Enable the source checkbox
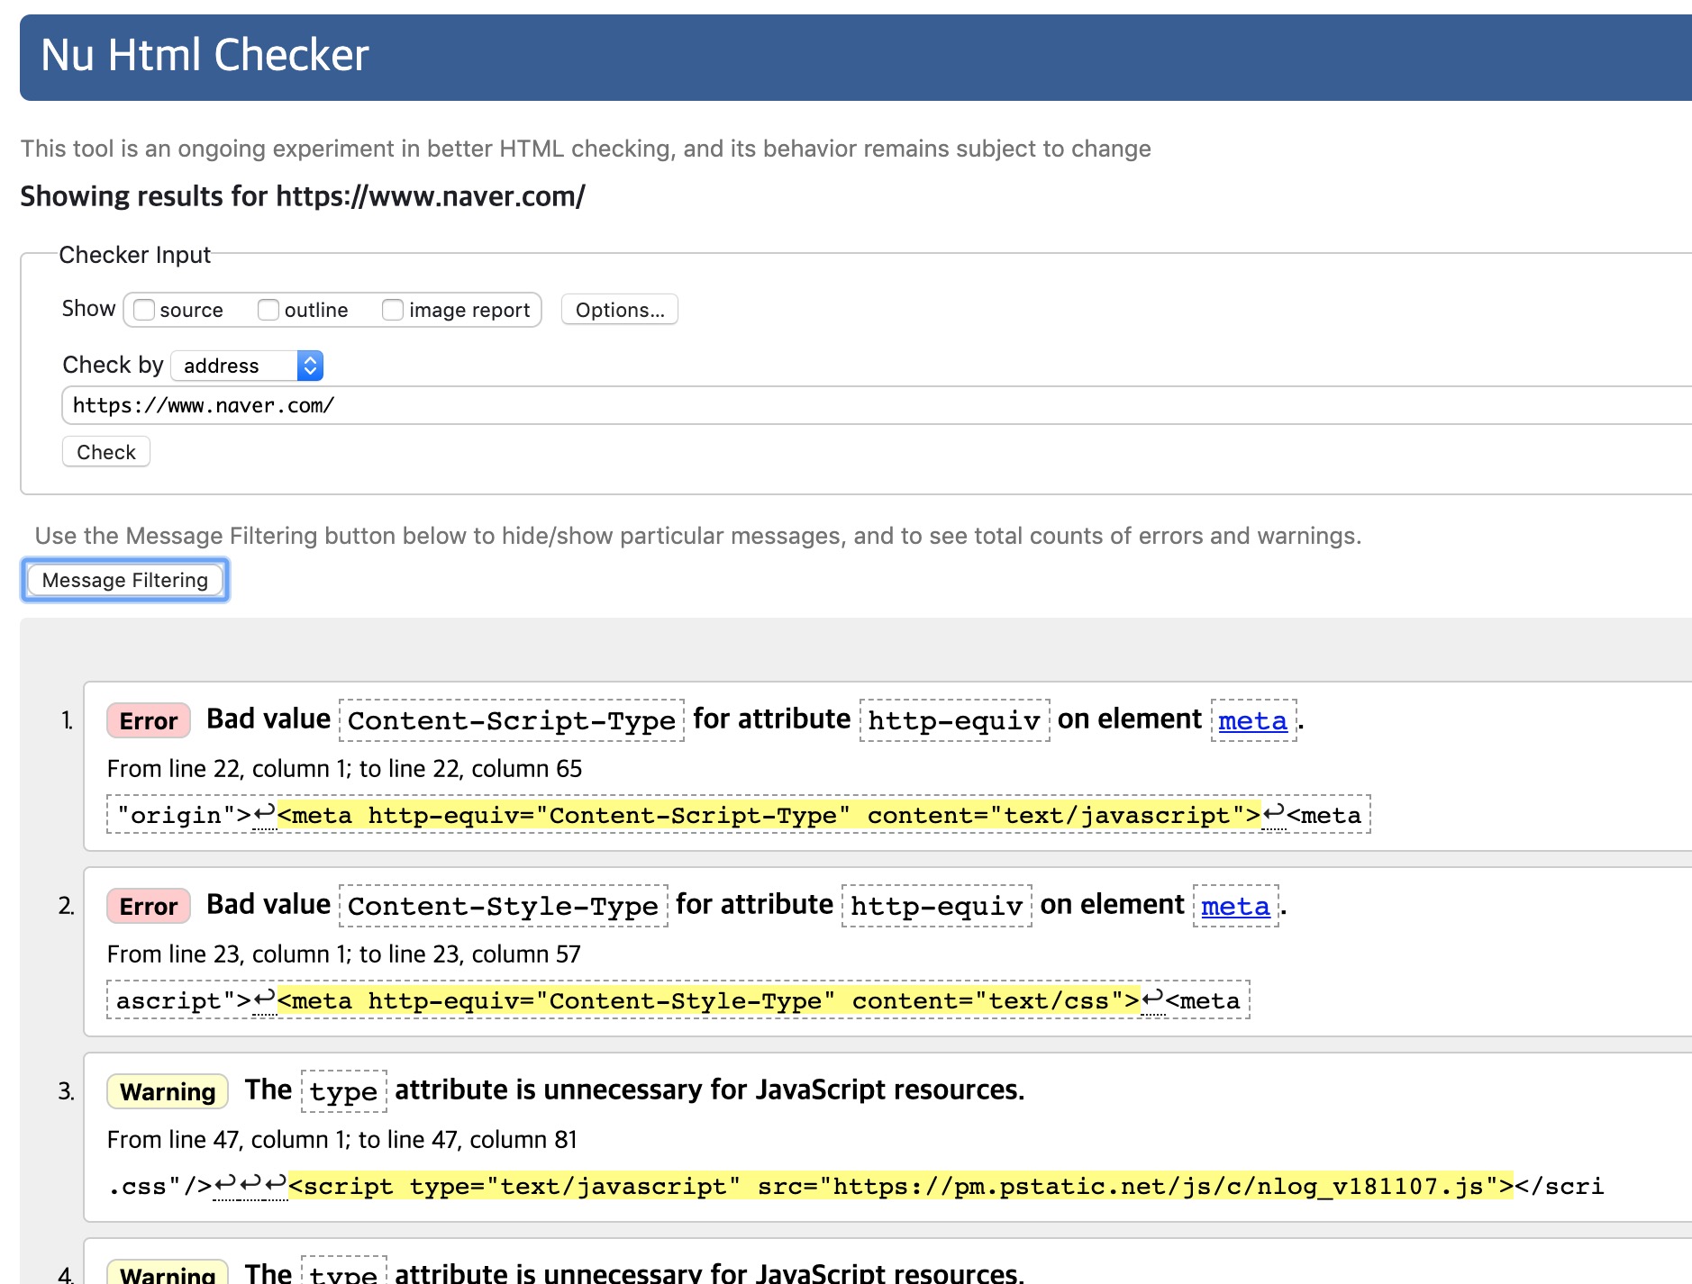Viewport: 1692px width, 1284px height. click(144, 310)
